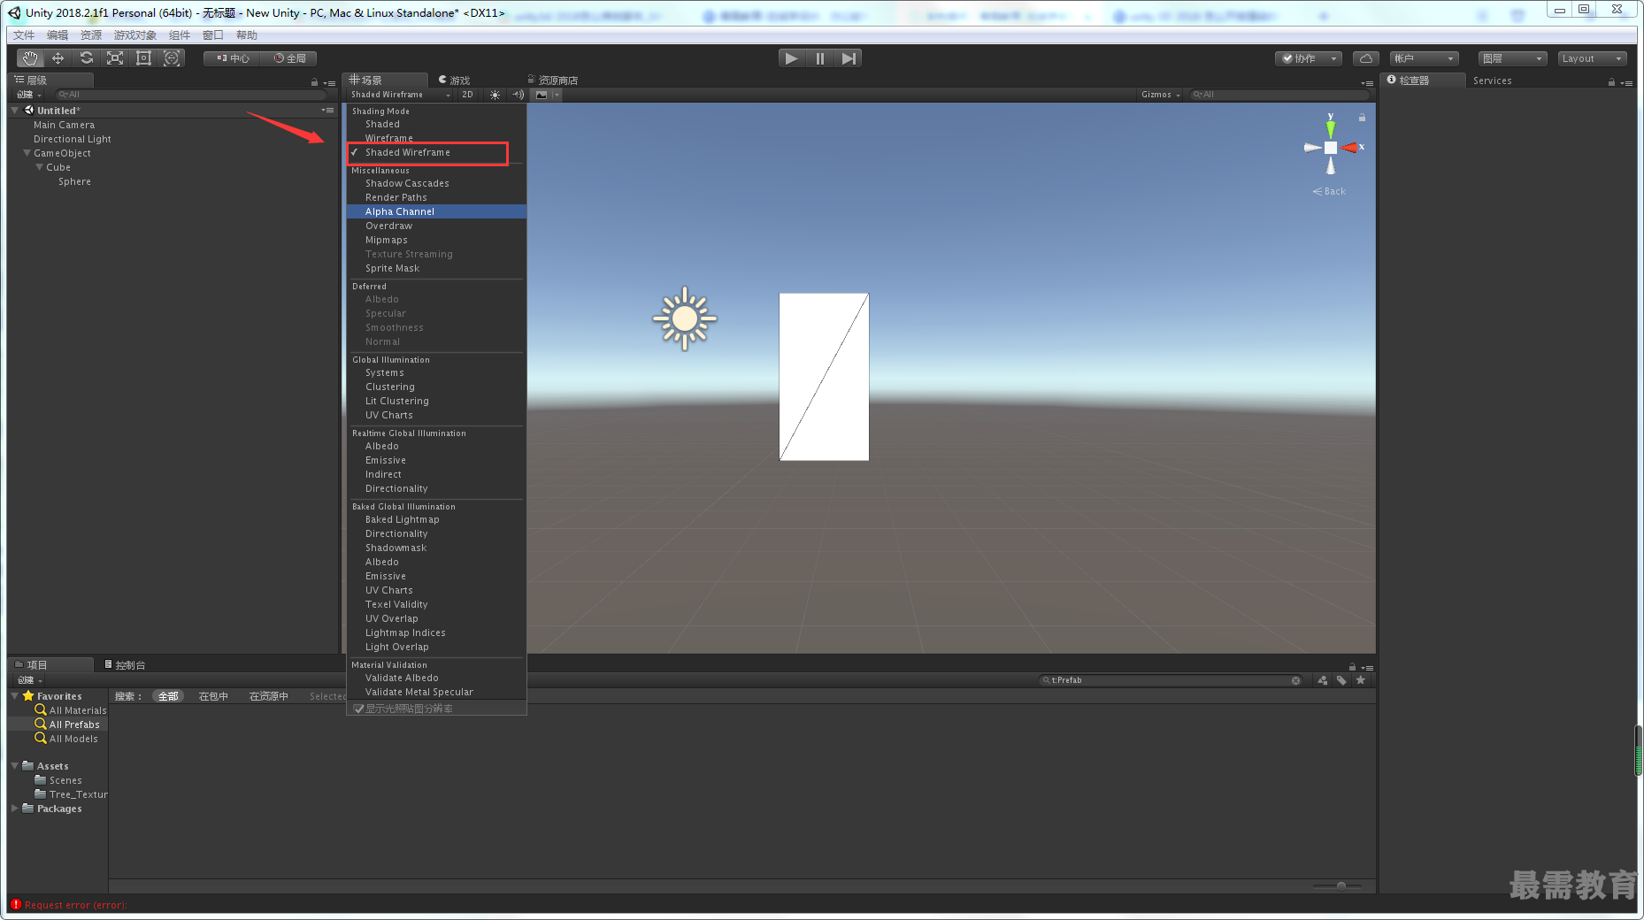Viewport: 1644px width, 920px height.
Task: Clear the t:Prefab project search
Action: click(x=1296, y=680)
